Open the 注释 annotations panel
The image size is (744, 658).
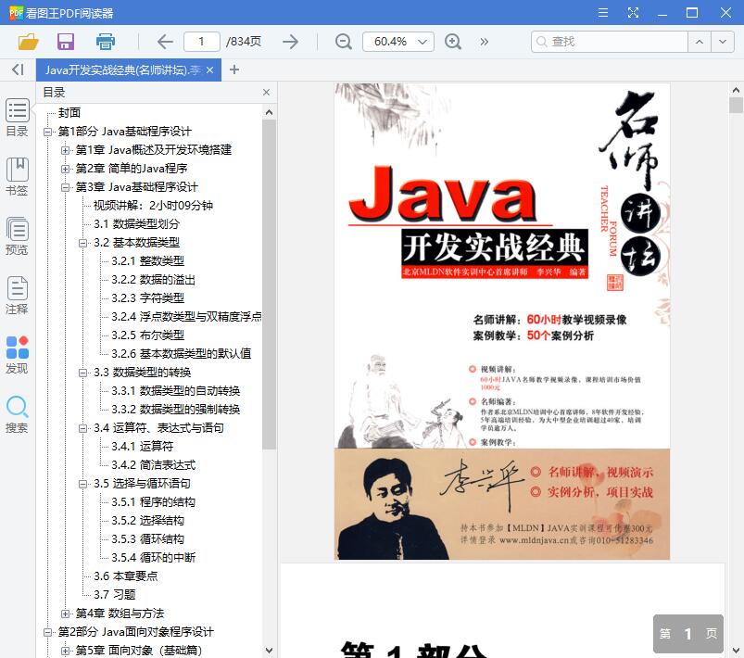(x=17, y=296)
